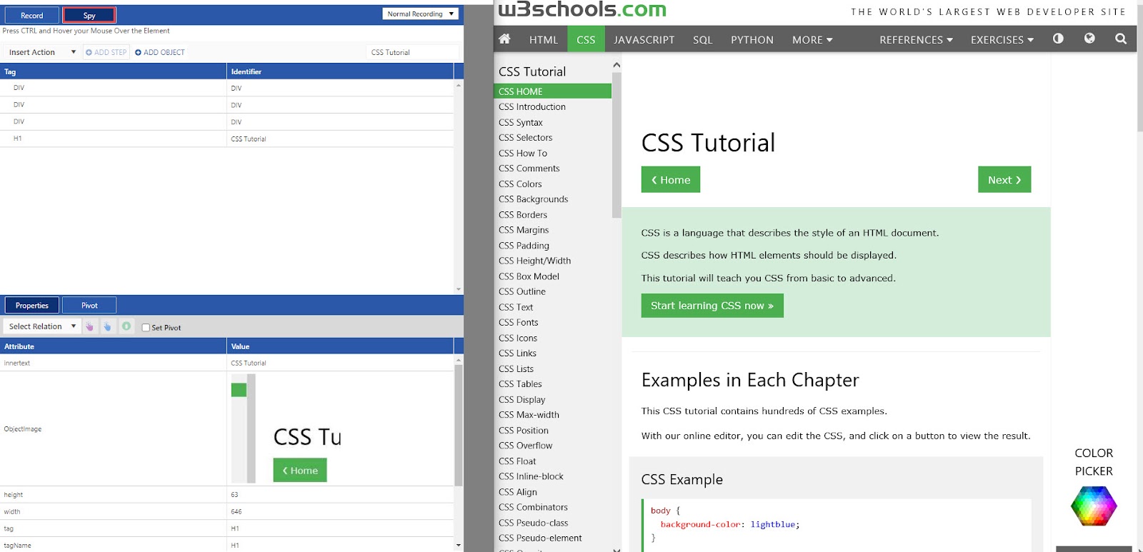The height and width of the screenshot is (552, 1143).
Task: Open the JAVASCRIPT navbar item
Action: [x=644, y=40]
